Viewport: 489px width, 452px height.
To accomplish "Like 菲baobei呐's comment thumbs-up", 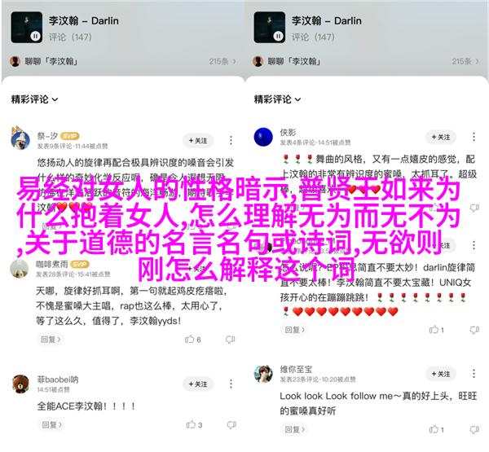I will [x=191, y=424].
